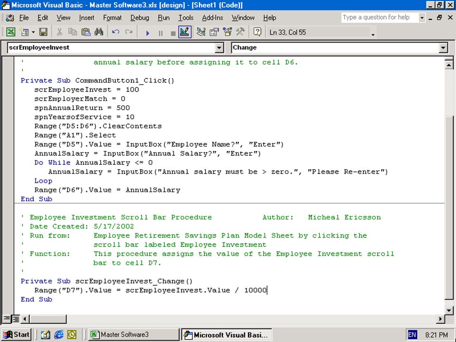Click the Private Sub scrEmployeeInvest_Change() line
456x342 pixels.
coord(106,281)
